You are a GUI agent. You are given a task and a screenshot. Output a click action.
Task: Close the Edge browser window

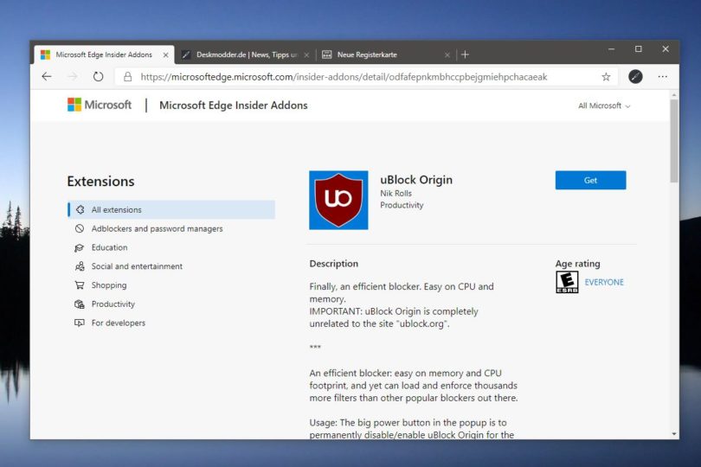click(666, 49)
